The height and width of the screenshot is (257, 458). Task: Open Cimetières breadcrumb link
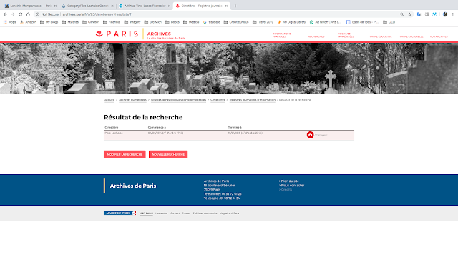218,100
